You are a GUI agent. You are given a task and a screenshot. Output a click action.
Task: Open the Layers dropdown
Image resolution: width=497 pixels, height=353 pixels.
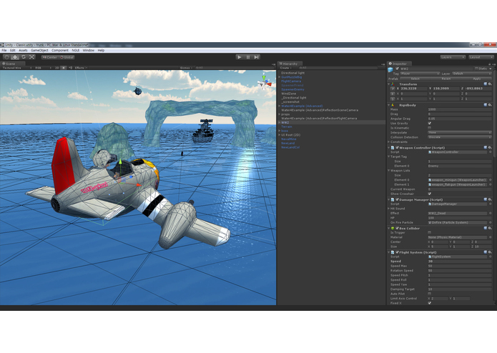tap(453, 57)
